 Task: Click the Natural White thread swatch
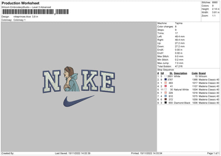pyautogui.click(x=165, y=89)
